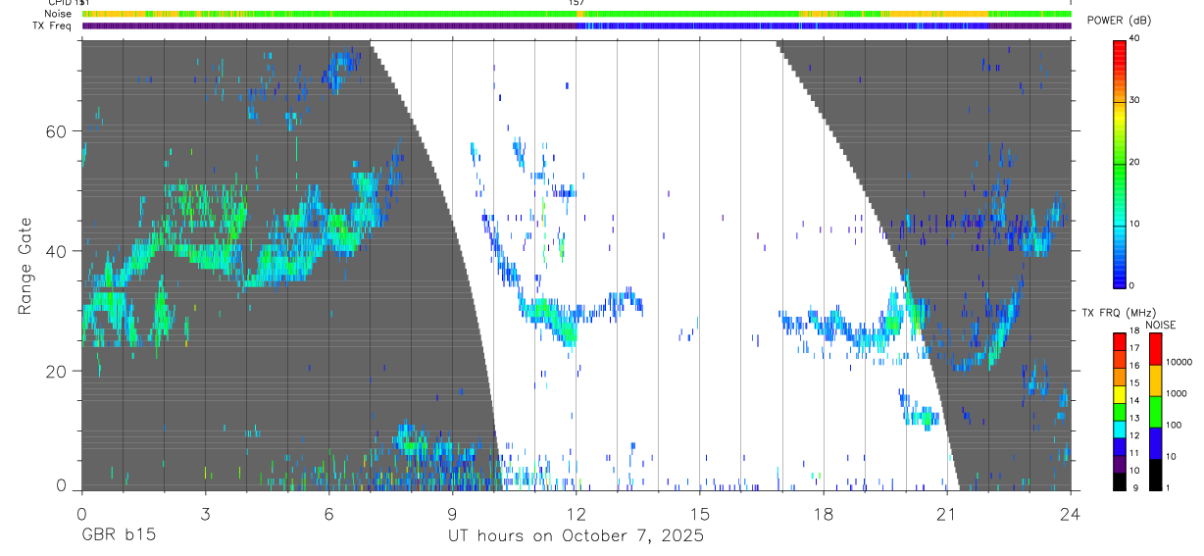1204x556 pixels.
Task: Click the 9 tick on UT hours axis
Action: tap(452, 513)
